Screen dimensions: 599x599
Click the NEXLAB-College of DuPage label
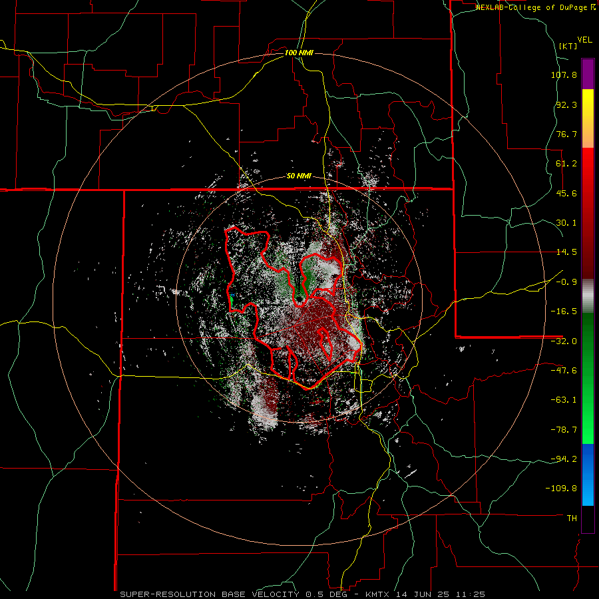[532, 7]
